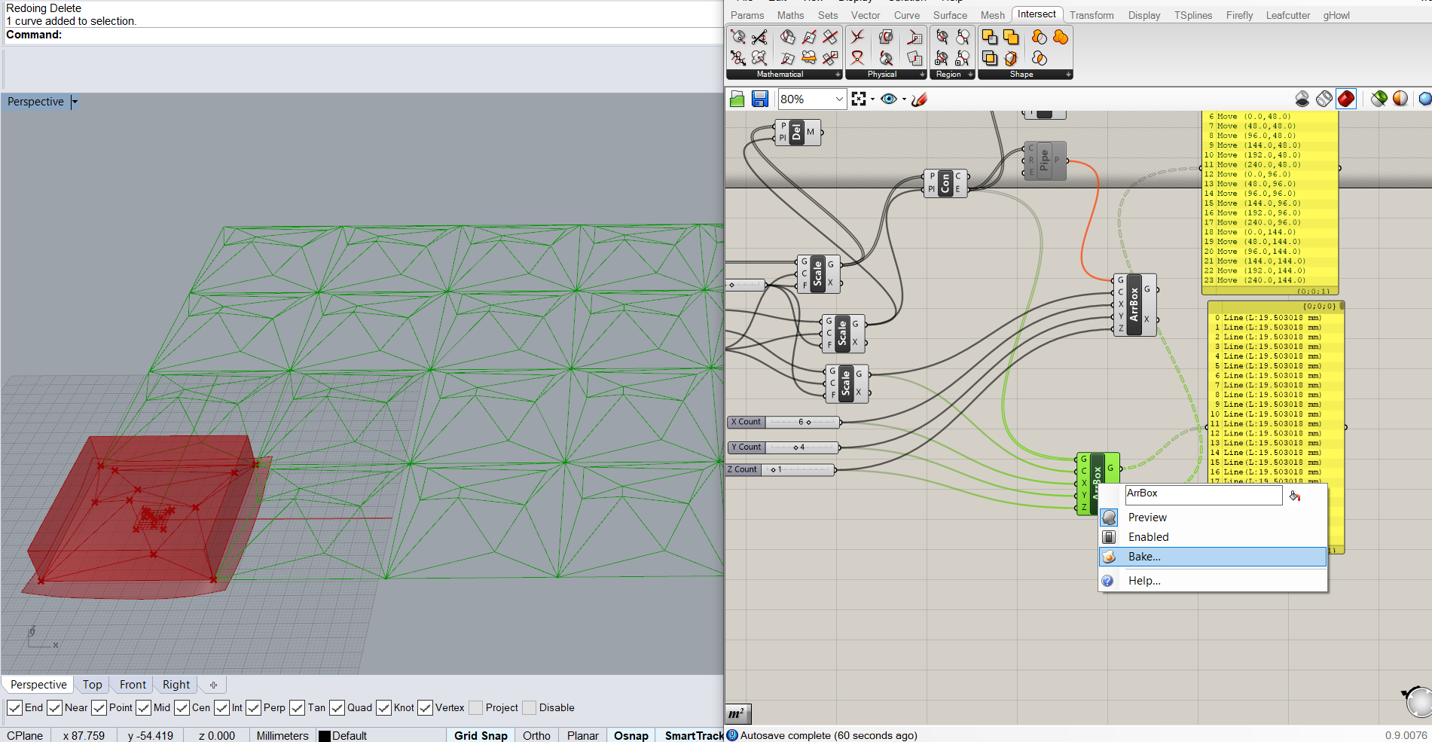Screen dimensions: 1432x742
Task: Click the Rhino Command input line
Action: click(362, 35)
